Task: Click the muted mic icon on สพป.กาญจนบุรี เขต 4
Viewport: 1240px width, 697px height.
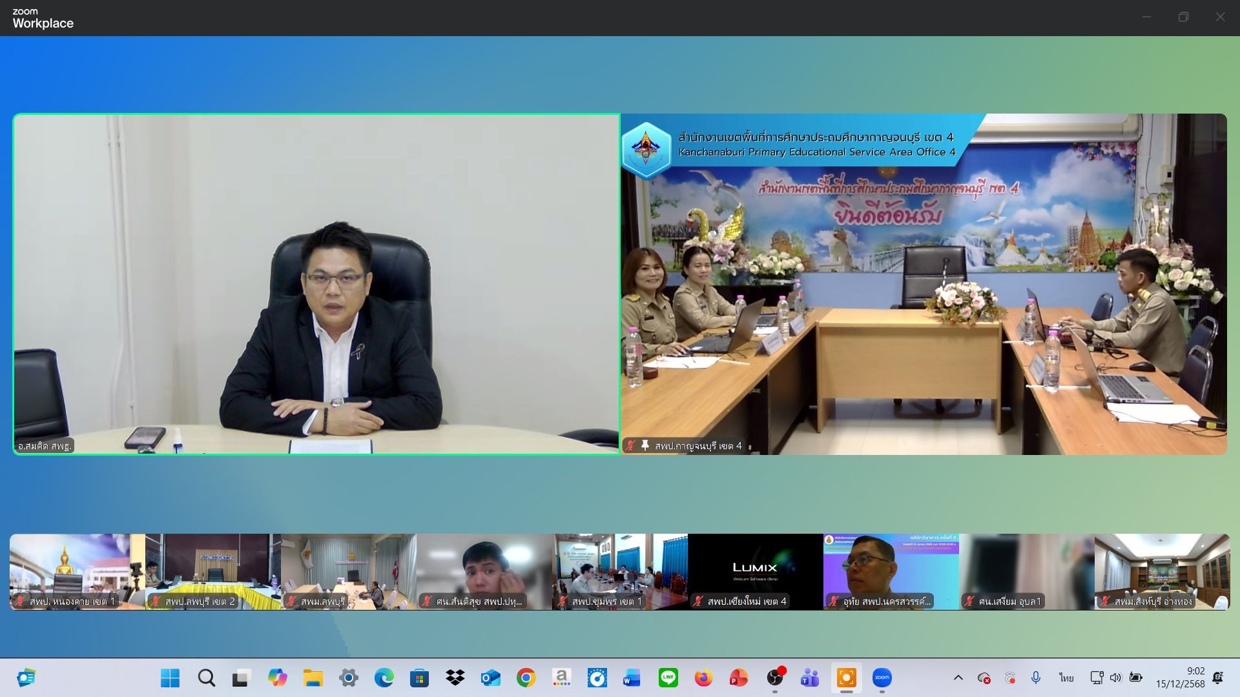Action: (x=630, y=445)
